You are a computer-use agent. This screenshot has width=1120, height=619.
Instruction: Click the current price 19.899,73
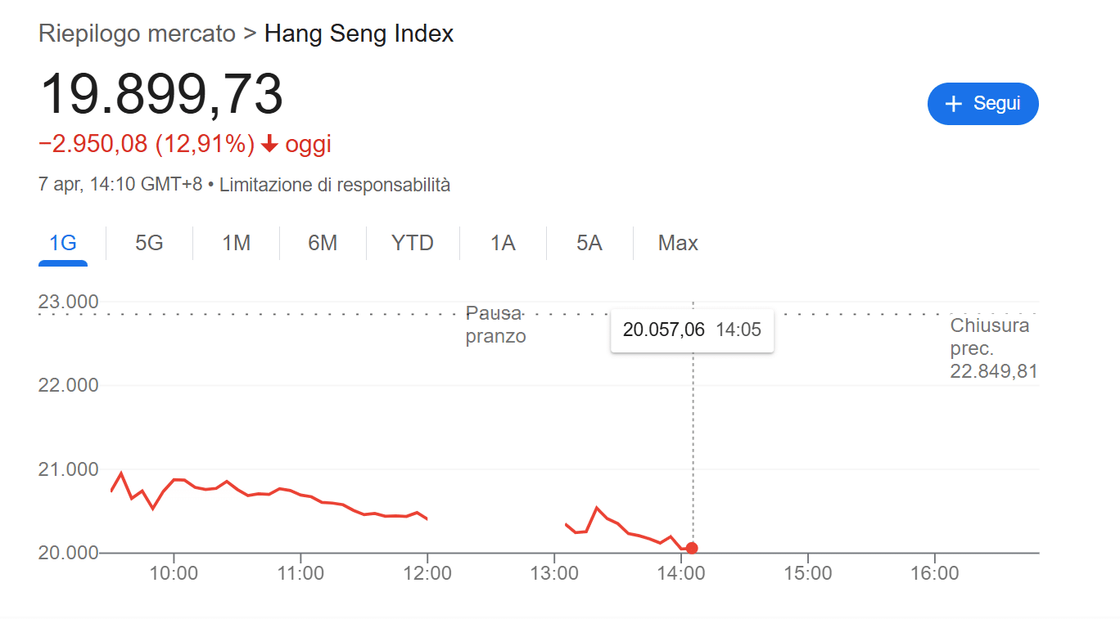[161, 94]
